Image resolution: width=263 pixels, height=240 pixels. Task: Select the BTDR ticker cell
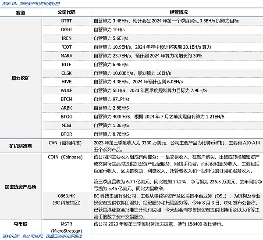tap(67, 134)
